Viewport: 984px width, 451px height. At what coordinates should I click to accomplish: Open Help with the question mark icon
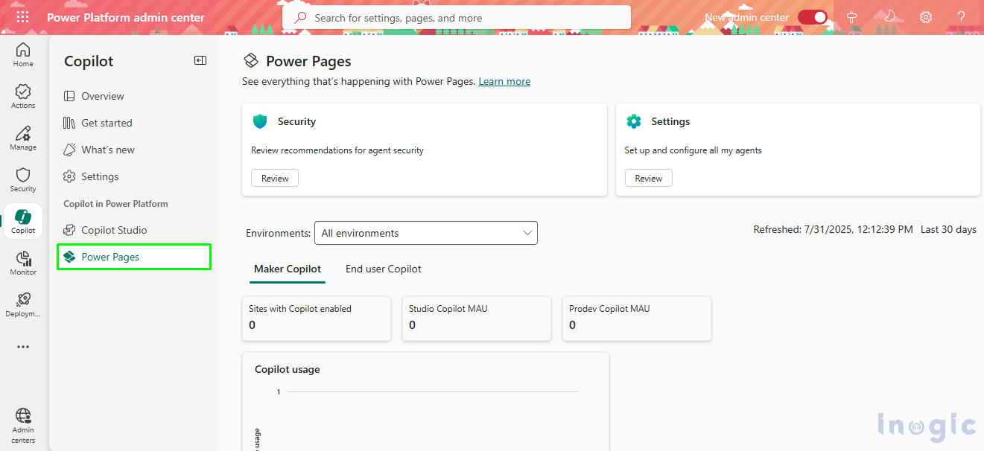pyautogui.click(x=962, y=17)
